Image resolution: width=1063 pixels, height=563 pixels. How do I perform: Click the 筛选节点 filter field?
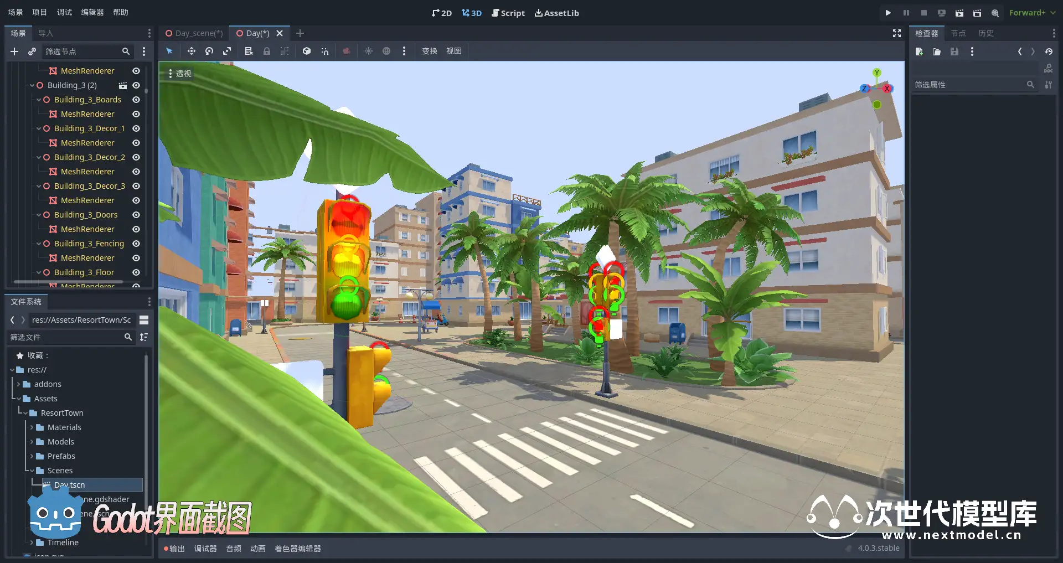click(x=82, y=51)
